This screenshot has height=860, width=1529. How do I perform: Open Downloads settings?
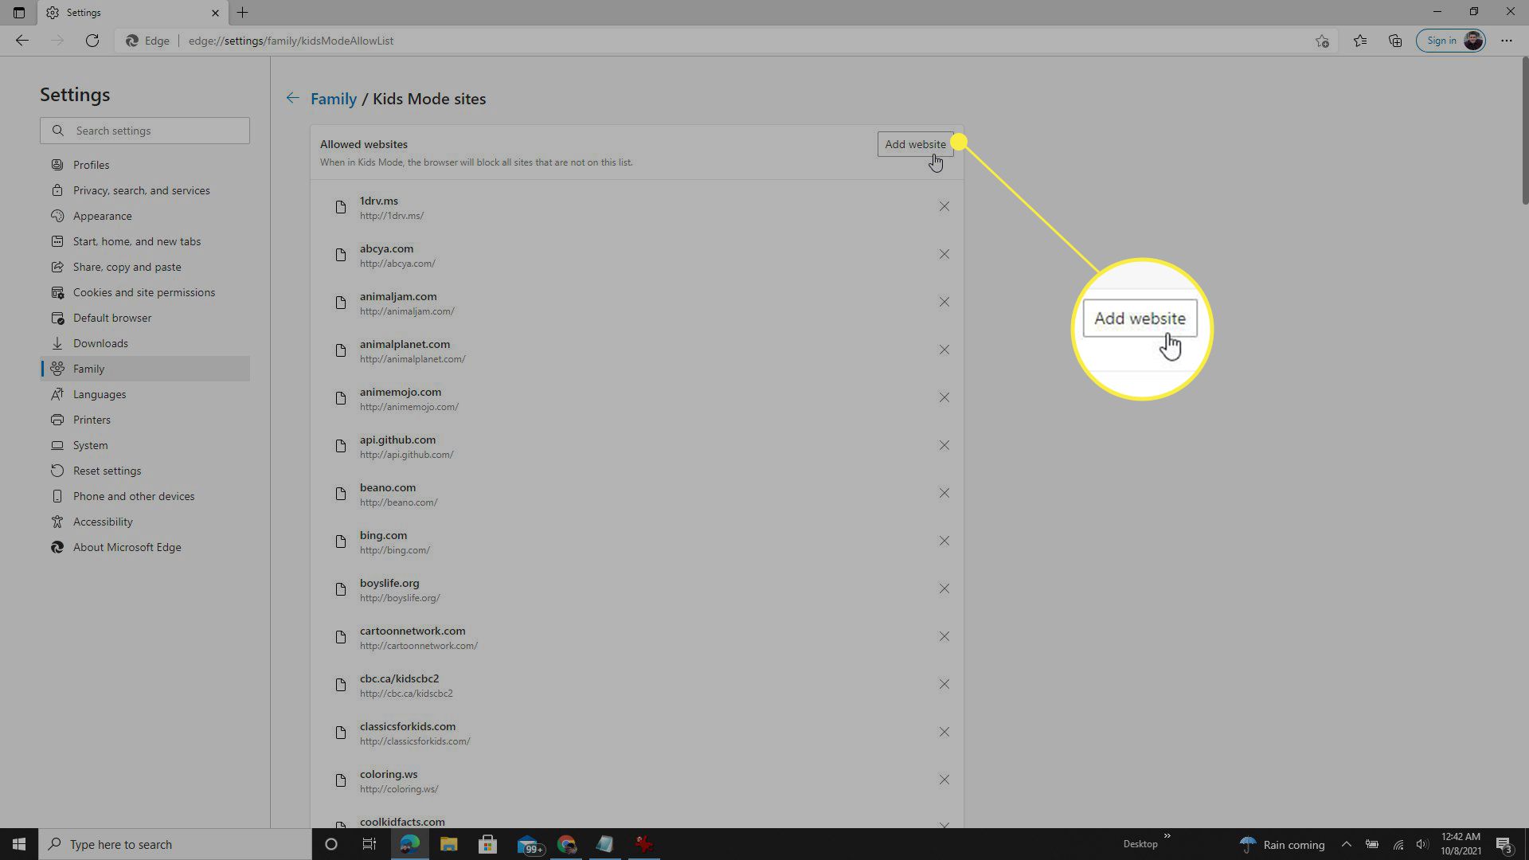(x=145, y=343)
